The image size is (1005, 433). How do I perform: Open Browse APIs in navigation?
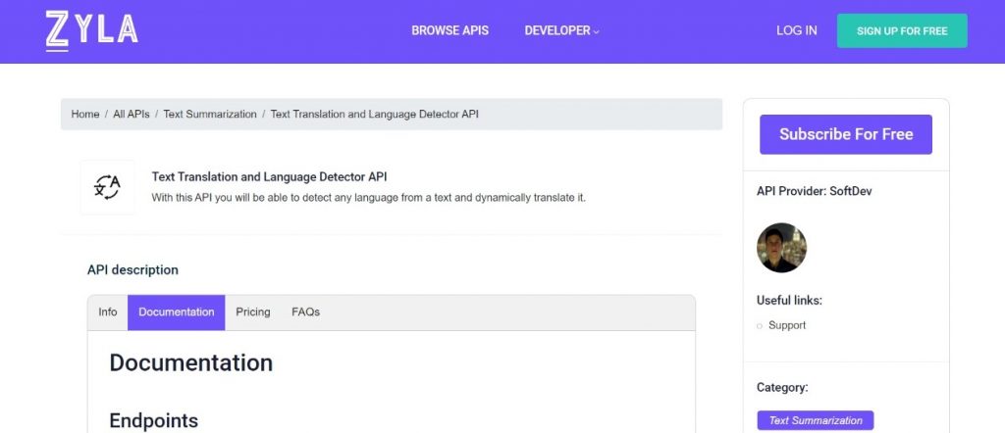(x=450, y=30)
